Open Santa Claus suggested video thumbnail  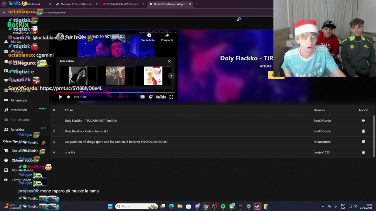click(x=153, y=76)
